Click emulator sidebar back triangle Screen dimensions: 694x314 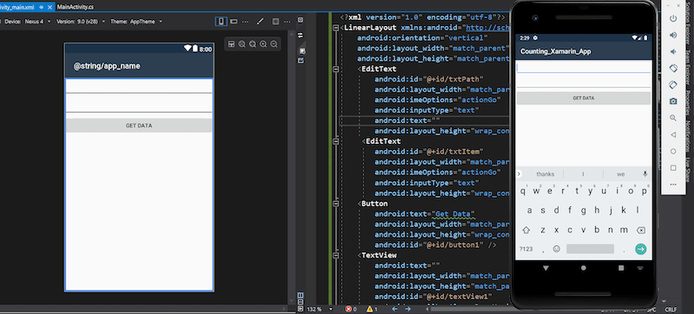(673, 134)
